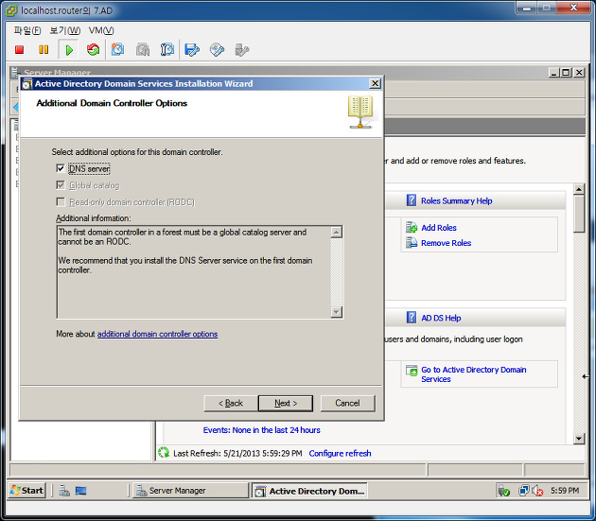Click the help icon beside Roles Summary Help
596x521 pixels.
click(412, 200)
